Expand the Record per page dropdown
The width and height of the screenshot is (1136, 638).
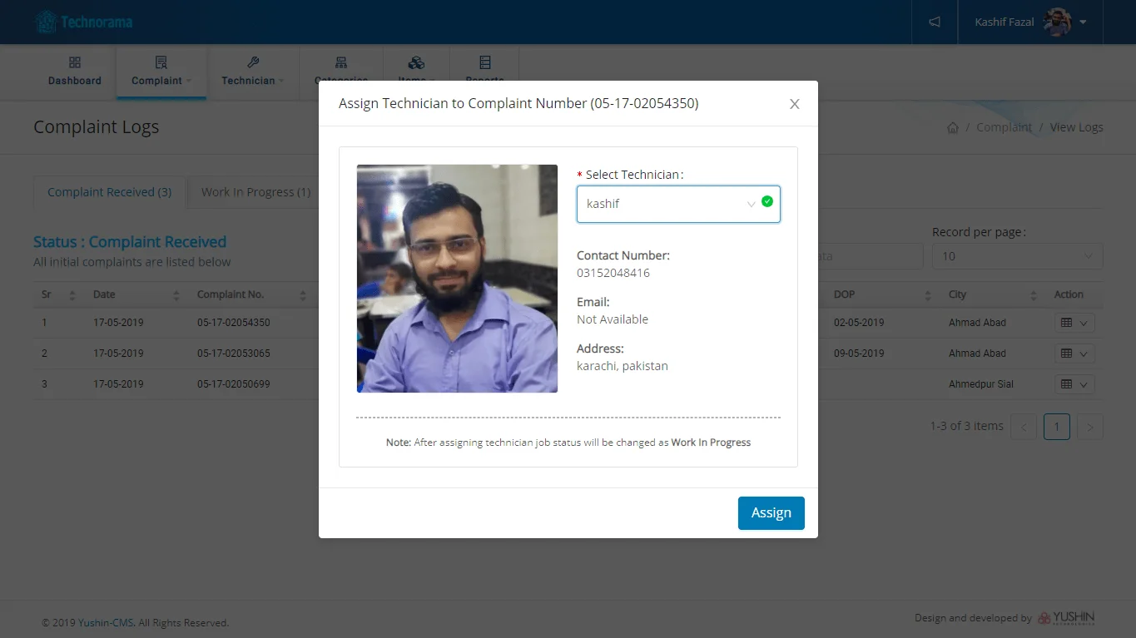point(1017,256)
